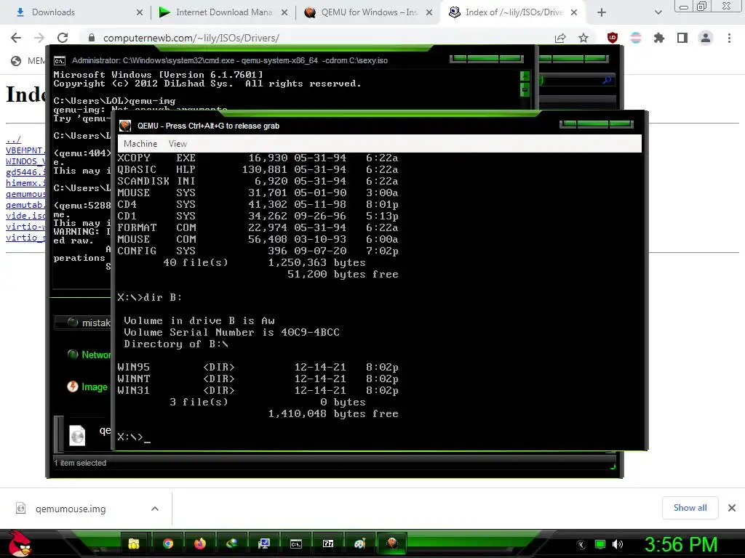Open the WINDOS_V link
Viewport: 745px width, 558px height.
(25, 161)
